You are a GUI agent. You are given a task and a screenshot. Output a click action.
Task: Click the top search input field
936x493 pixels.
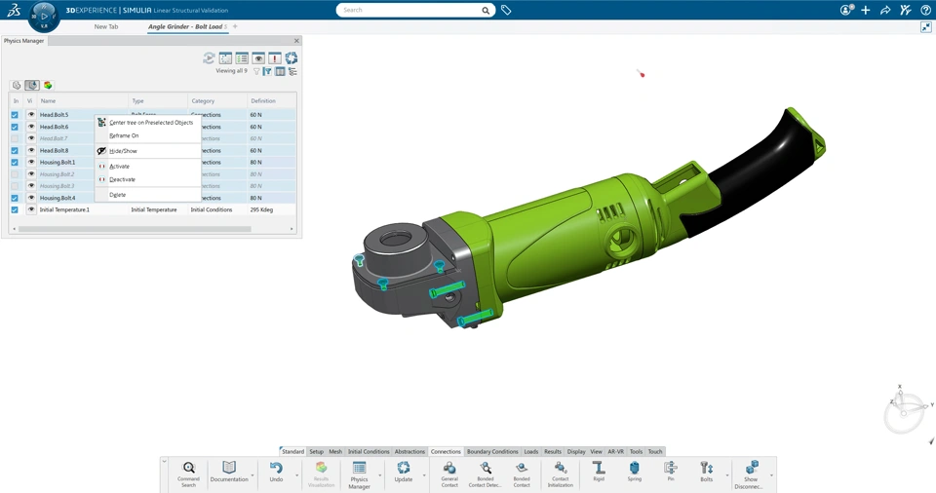coord(410,10)
